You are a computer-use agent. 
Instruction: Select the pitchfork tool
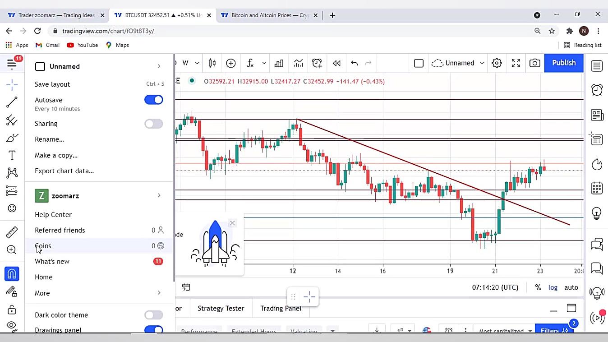coord(12,120)
